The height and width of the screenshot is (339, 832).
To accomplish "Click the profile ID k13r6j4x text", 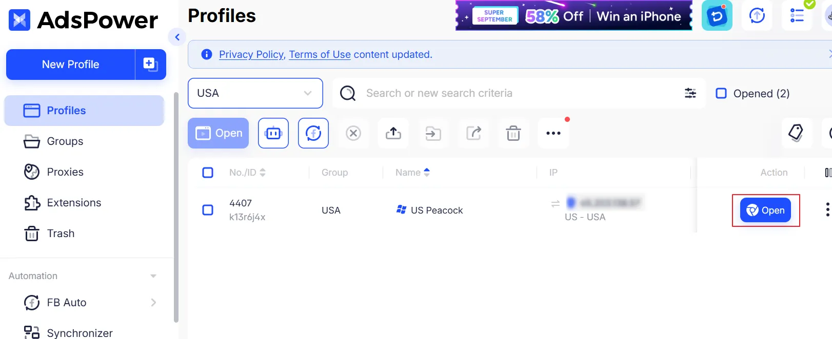I will [x=247, y=217].
